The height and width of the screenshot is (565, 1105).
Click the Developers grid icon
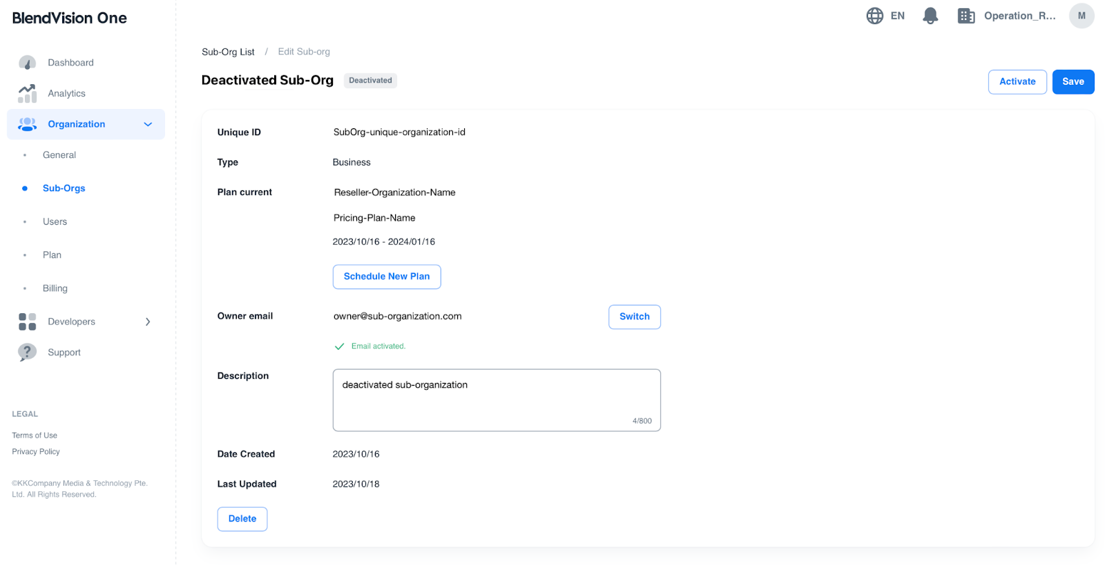27,321
